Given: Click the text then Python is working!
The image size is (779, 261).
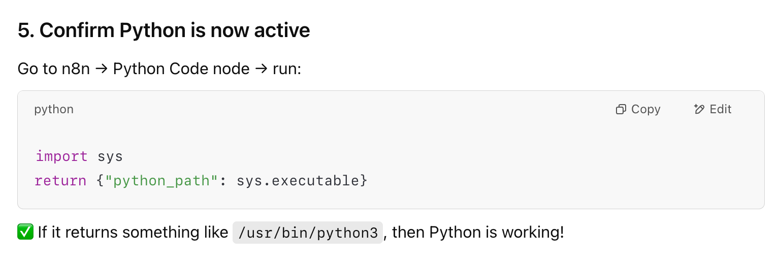Looking at the screenshot, I should coord(478,233).
